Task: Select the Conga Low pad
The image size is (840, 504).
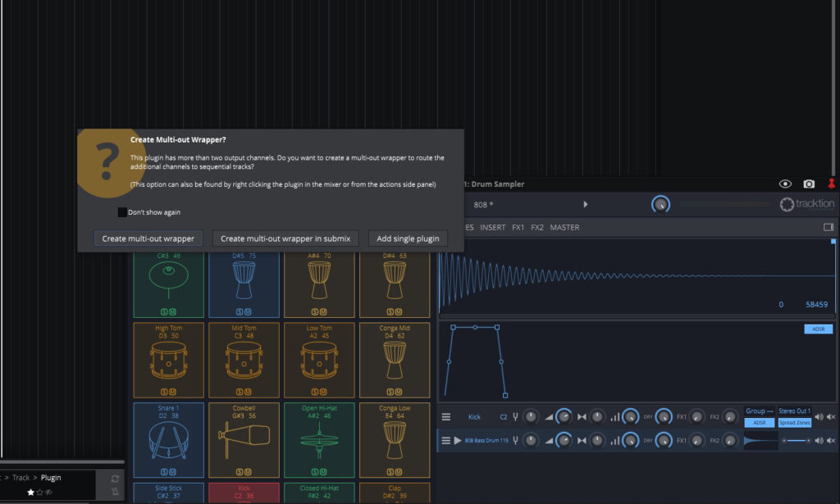Action: (395, 440)
